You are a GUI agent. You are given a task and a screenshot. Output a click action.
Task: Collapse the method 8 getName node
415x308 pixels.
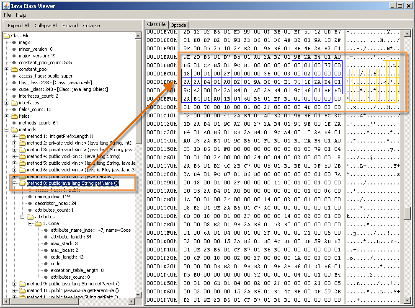click(14, 183)
